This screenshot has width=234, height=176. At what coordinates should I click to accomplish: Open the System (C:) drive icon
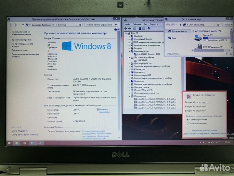[198, 37]
